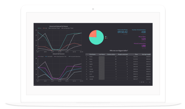Image resolution: width=185 pixels, height=109 pixels.
Task: Click the red outbound slice of pie chart
Action: 93,33
